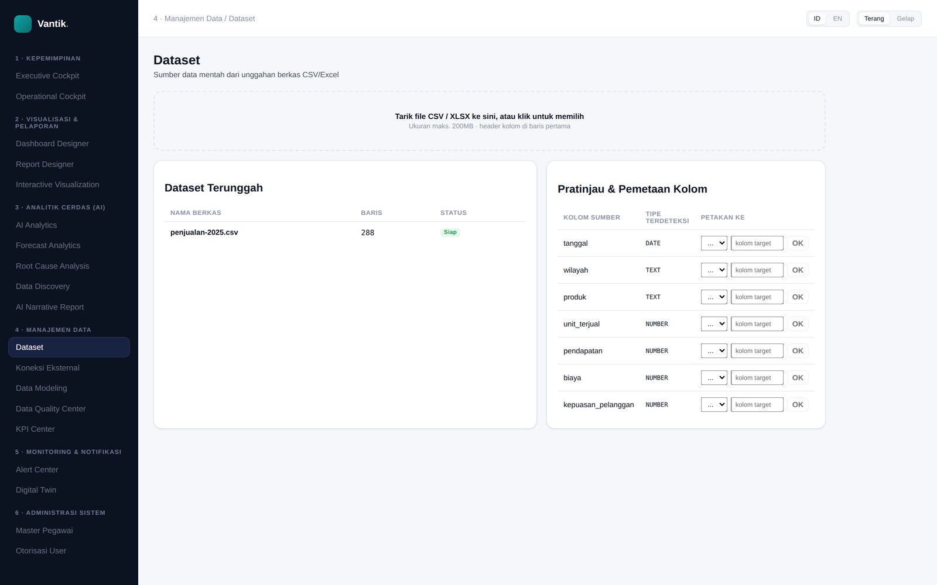
Task: Open mapping dropdown for produk
Action: pos(714,297)
